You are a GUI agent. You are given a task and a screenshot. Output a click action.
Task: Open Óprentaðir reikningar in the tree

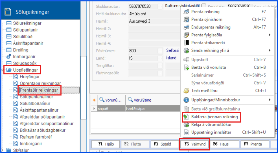(x=40, y=84)
